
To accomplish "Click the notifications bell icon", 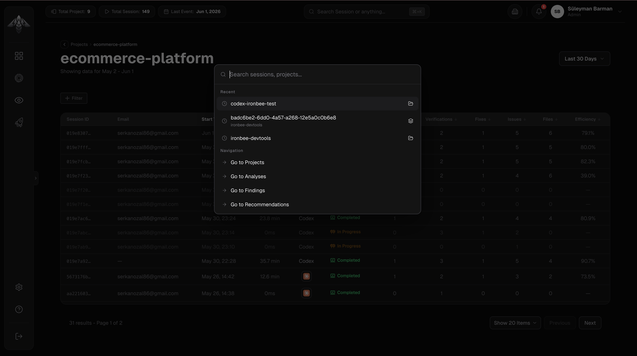I will 539,12.
